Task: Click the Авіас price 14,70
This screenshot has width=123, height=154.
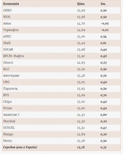Action: tap(81, 24)
